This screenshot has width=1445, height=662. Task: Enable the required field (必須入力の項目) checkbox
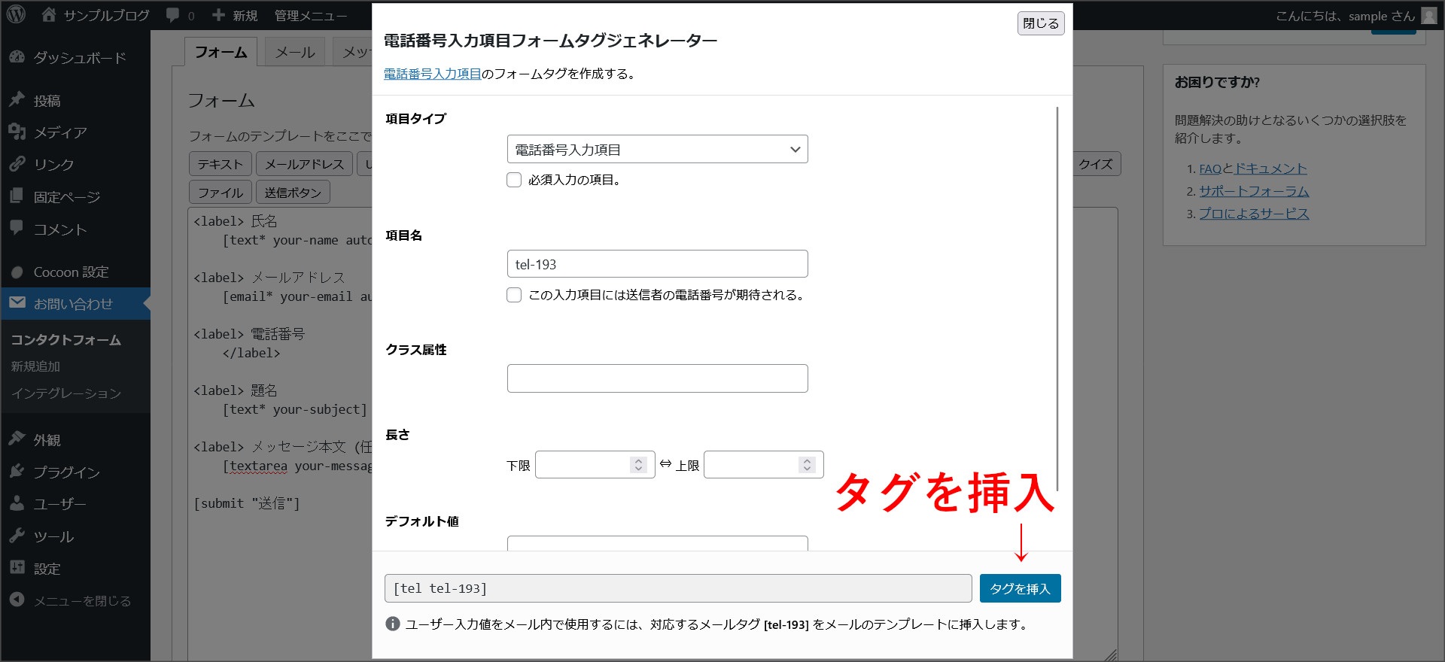click(514, 180)
